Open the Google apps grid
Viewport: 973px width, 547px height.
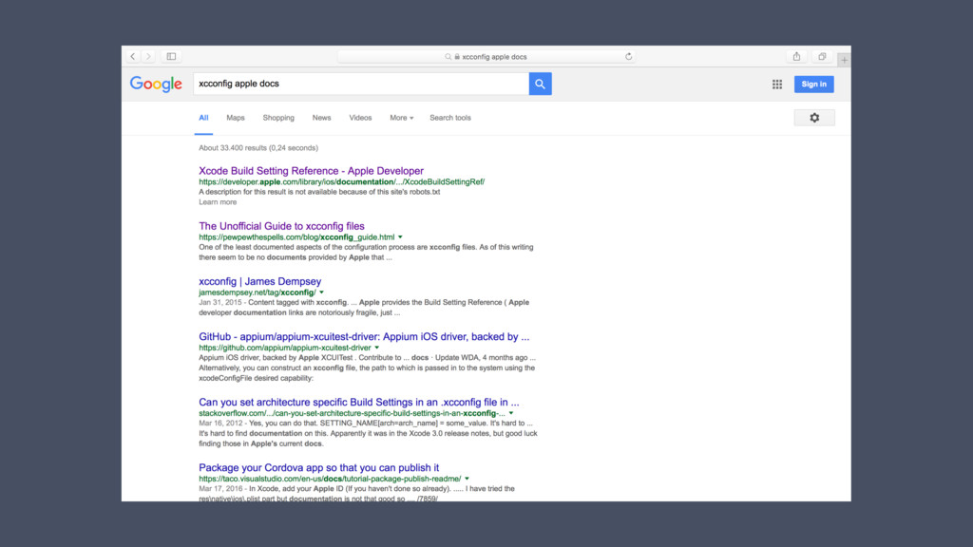click(777, 85)
